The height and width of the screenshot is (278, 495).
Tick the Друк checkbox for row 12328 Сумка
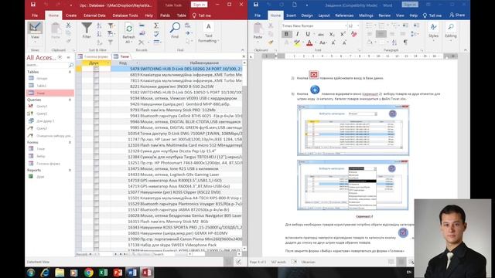96,151
